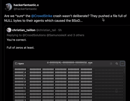Click highlighted ASCII cell on row 0000008C

(116, 91)
